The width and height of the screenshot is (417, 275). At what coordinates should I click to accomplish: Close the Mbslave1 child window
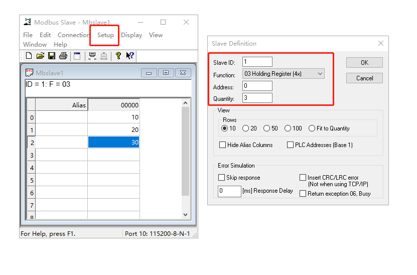click(x=183, y=73)
